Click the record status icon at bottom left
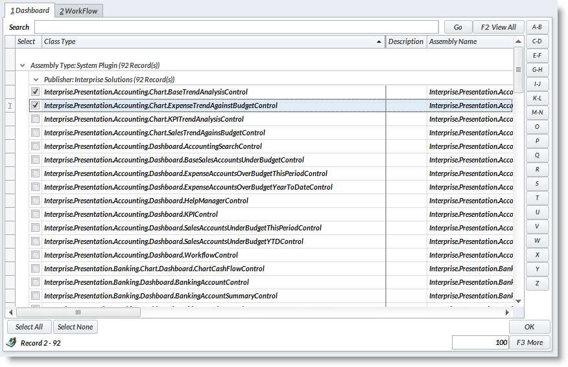The height and width of the screenshot is (367, 568). click(12, 342)
